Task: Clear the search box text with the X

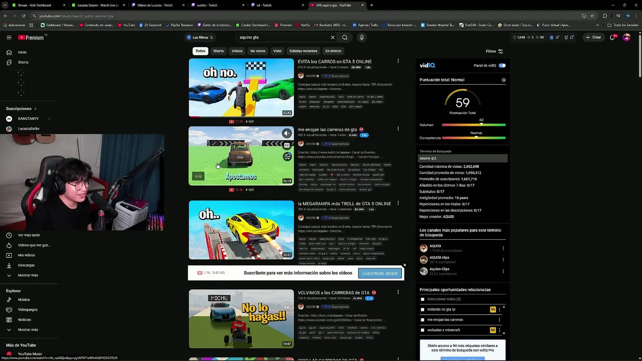Action: coord(333,37)
